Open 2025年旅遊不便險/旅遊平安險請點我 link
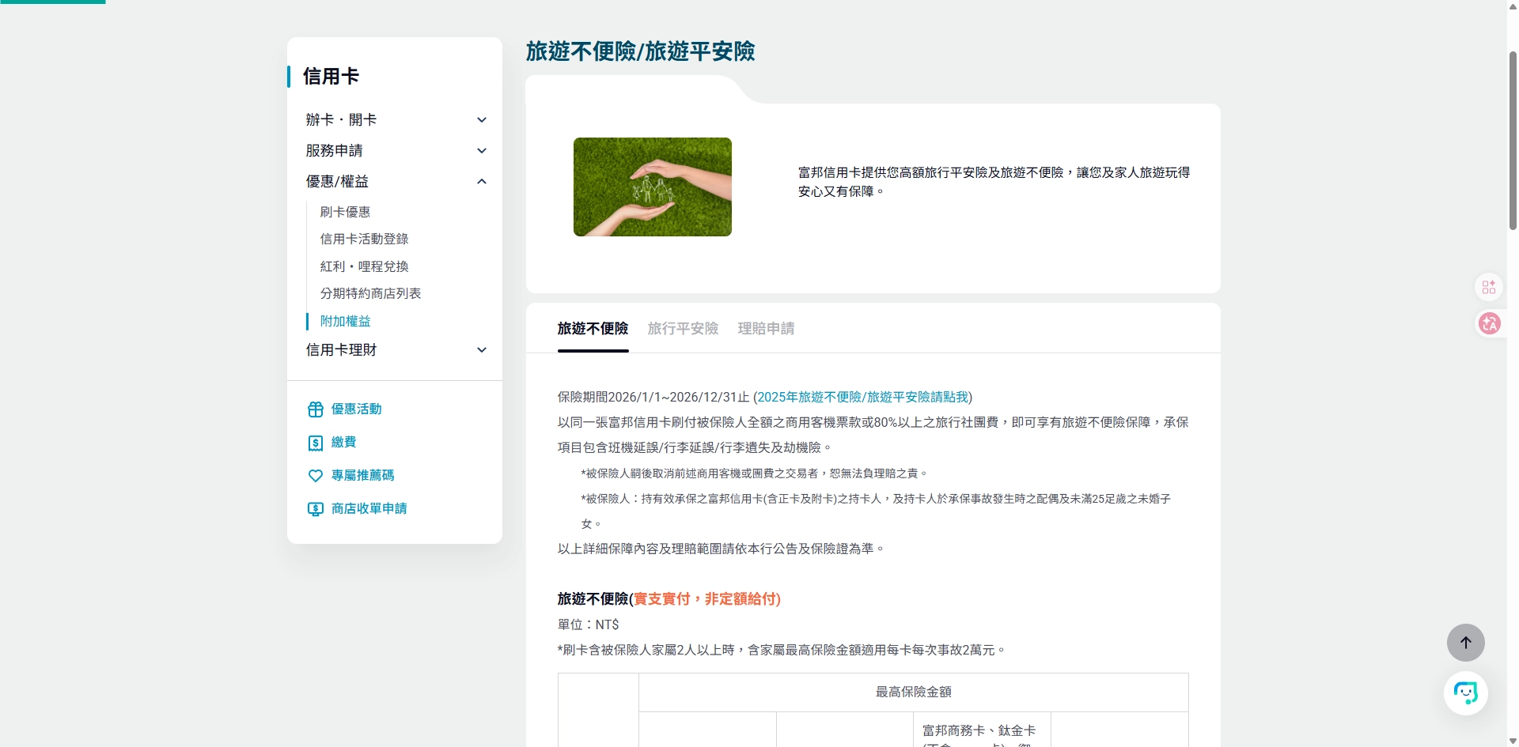Image resolution: width=1519 pixels, height=747 pixels. (862, 397)
